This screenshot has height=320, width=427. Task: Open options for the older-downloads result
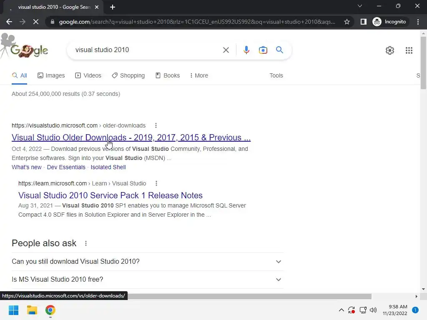pos(156,125)
